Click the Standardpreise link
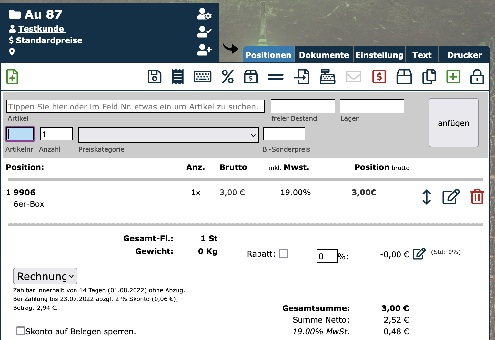Viewport: 495px width, 340px height. (x=49, y=40)
